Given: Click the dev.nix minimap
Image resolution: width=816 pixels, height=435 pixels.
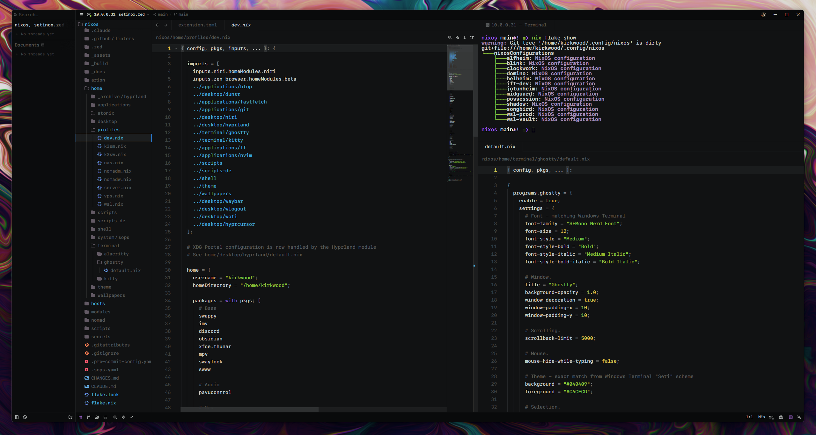Looking at the screenshot, I should point(460,113).
